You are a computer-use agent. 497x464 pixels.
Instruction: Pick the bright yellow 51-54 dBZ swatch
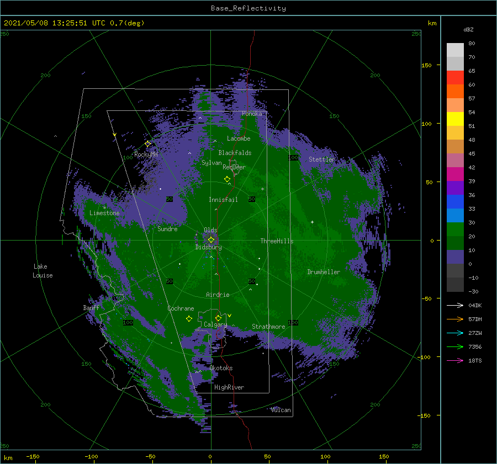(x=455, y=119)
